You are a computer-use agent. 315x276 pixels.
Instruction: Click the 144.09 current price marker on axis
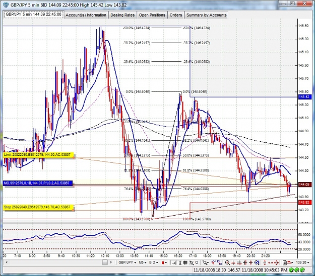[304, 185]
